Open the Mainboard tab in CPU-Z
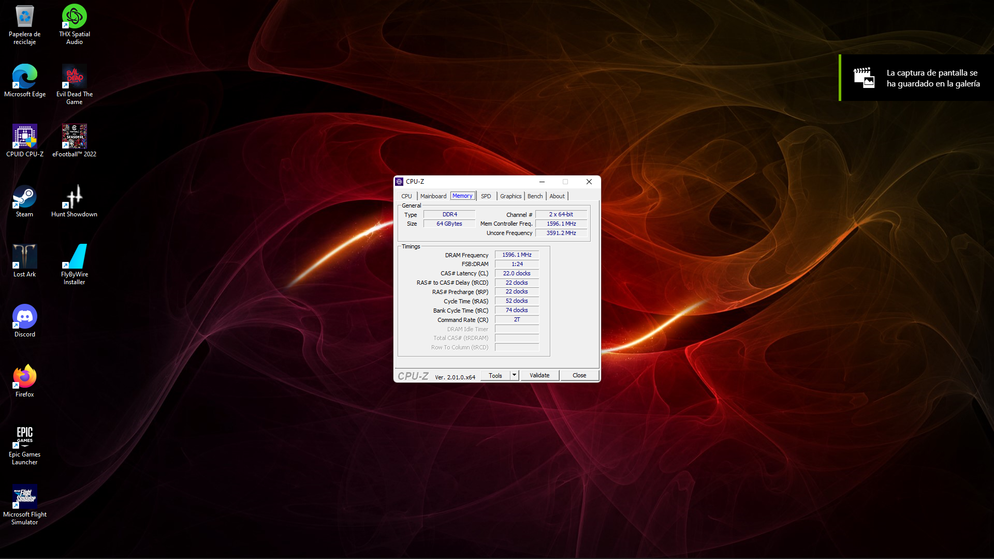Screen dimensions: 994x559 [x=433, y=196]
